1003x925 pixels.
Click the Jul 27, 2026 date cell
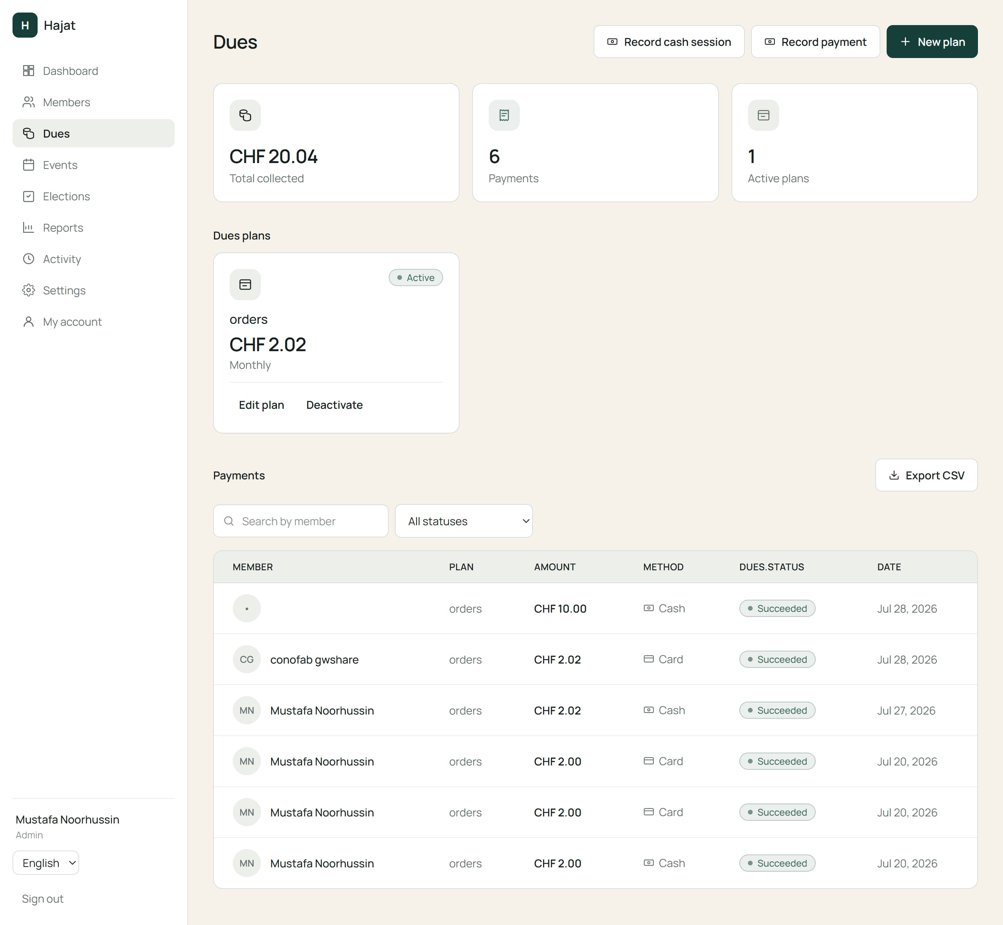[906, 711]
